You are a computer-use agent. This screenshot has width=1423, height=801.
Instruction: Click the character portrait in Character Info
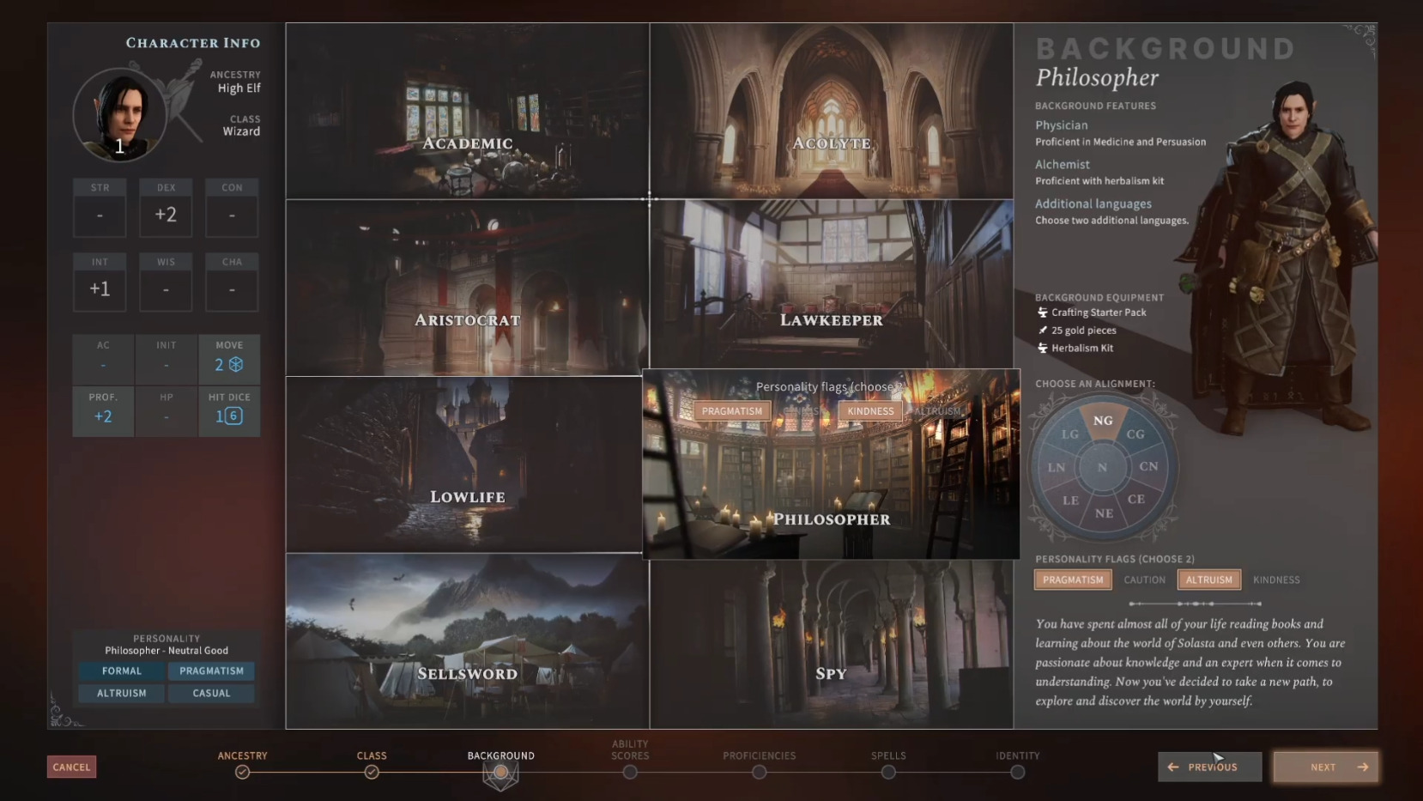click(x=119, y=115)
